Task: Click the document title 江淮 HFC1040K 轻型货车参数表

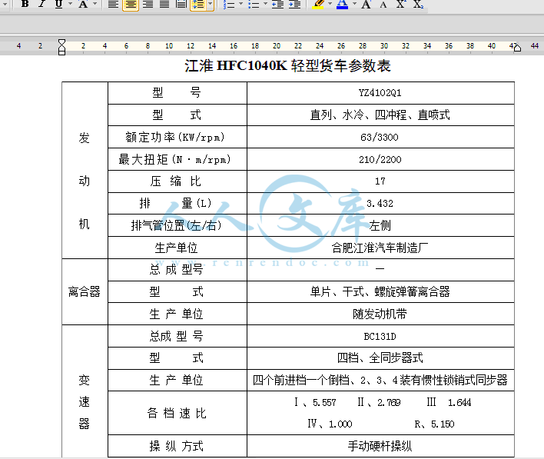Action: [287, 65]
